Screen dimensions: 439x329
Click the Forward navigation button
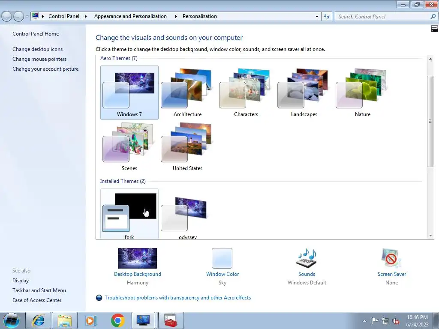[19, 17]
